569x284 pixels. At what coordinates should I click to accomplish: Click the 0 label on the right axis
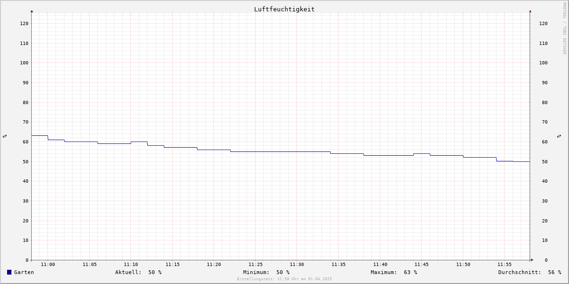[x=546, y=260]
